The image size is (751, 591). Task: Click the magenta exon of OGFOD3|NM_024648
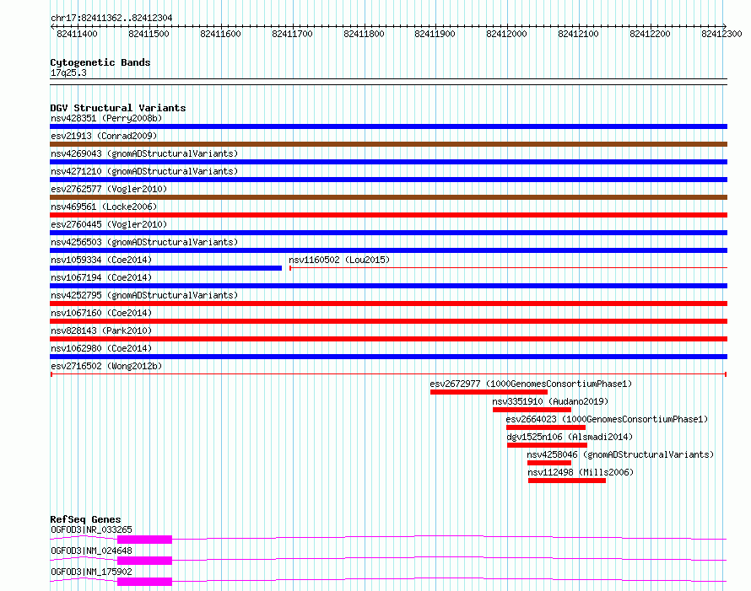pos(144,561)
